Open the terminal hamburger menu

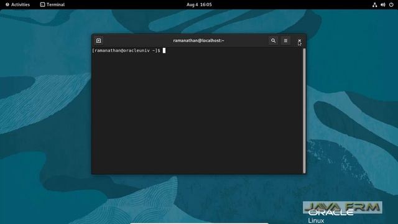coord(285,40)
